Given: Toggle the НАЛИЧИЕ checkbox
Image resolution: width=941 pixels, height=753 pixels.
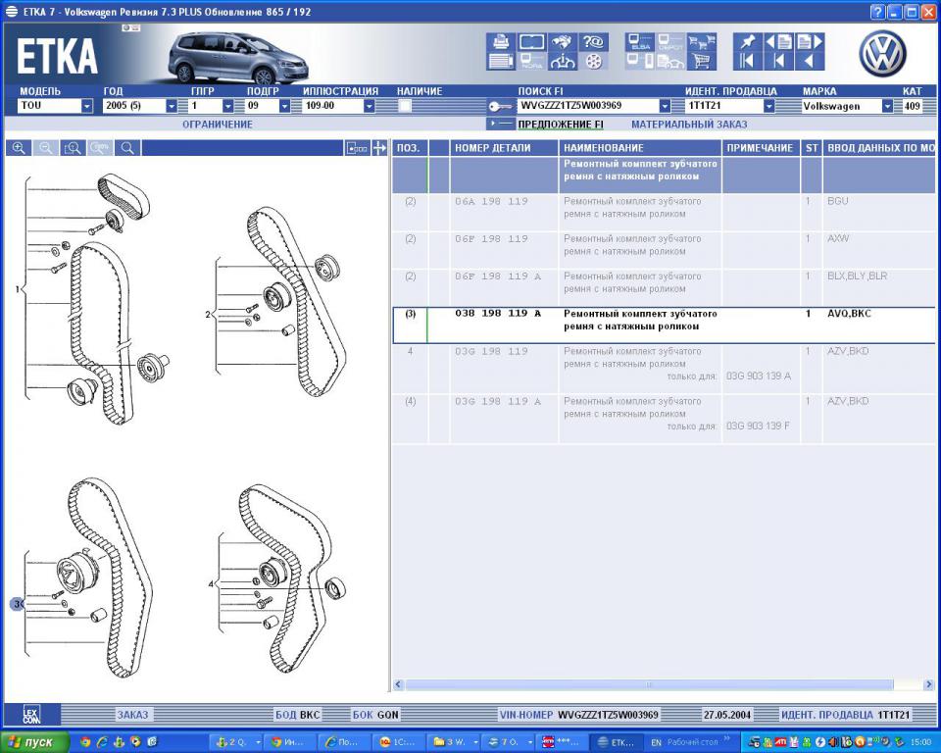Looking at the screenshot, I should [405, 106].
